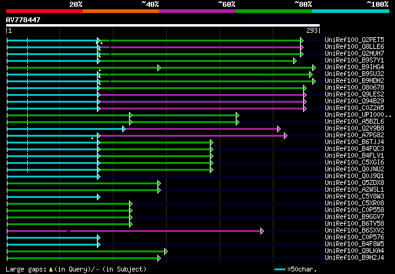Click the truncated UniRef100_UPI000.. label

358,115
